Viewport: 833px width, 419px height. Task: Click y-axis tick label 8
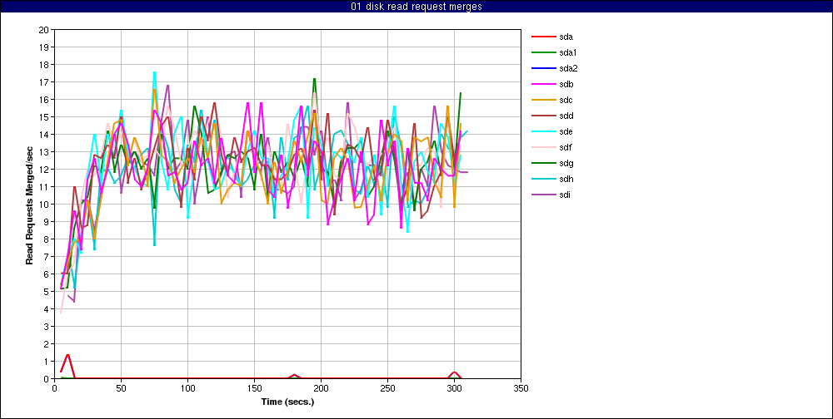[46, 239]
